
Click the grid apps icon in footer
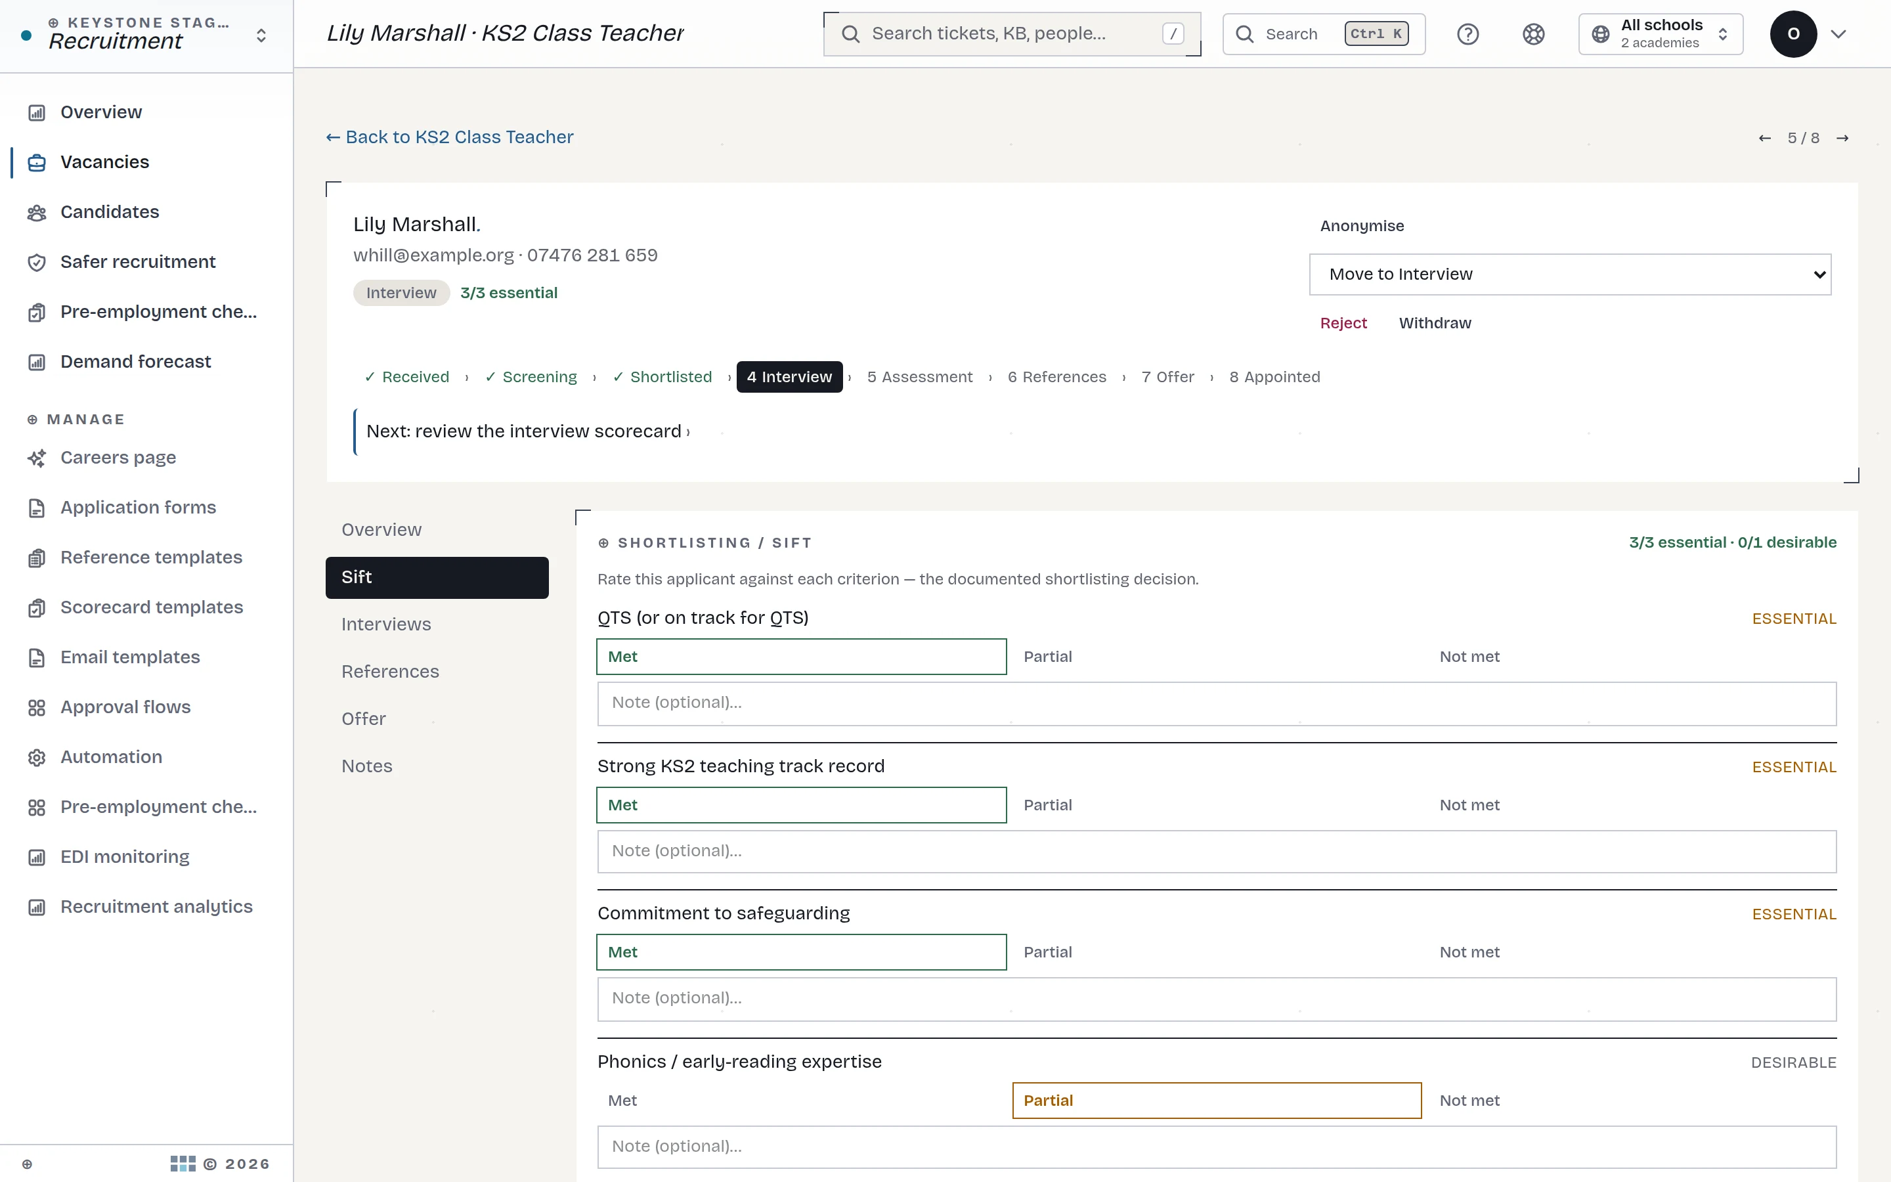[183, 1164]
